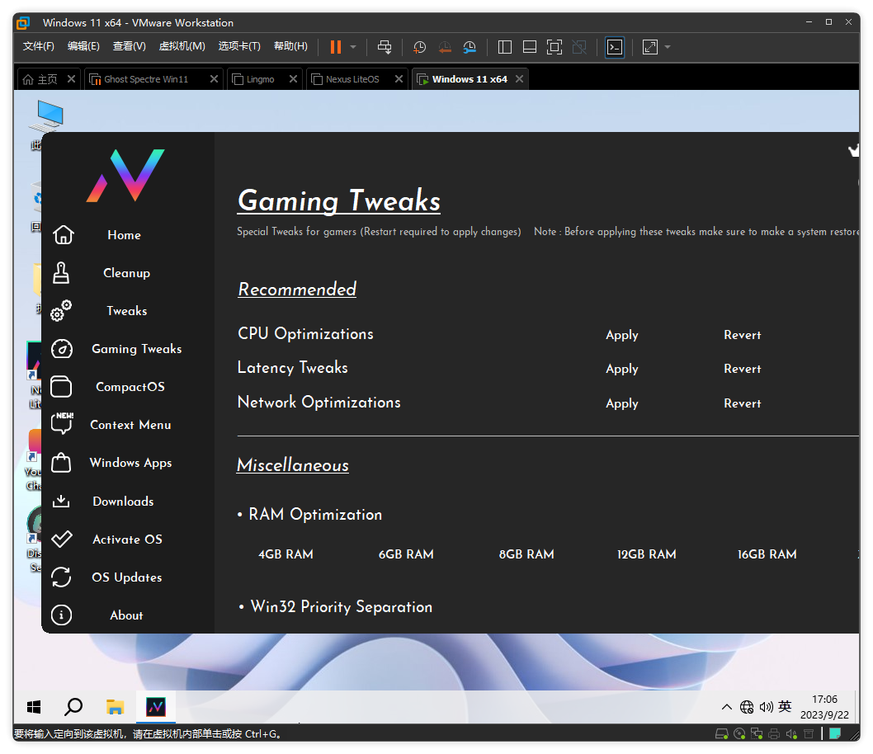This screenshot has width=873, height=754.
Task: Toggle VMware console view button
Action: pos(615,47)
